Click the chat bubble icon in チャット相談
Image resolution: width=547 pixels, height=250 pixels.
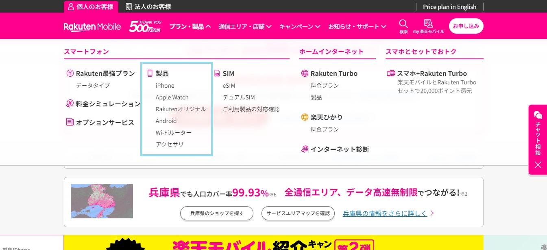(x=538, y=115)
